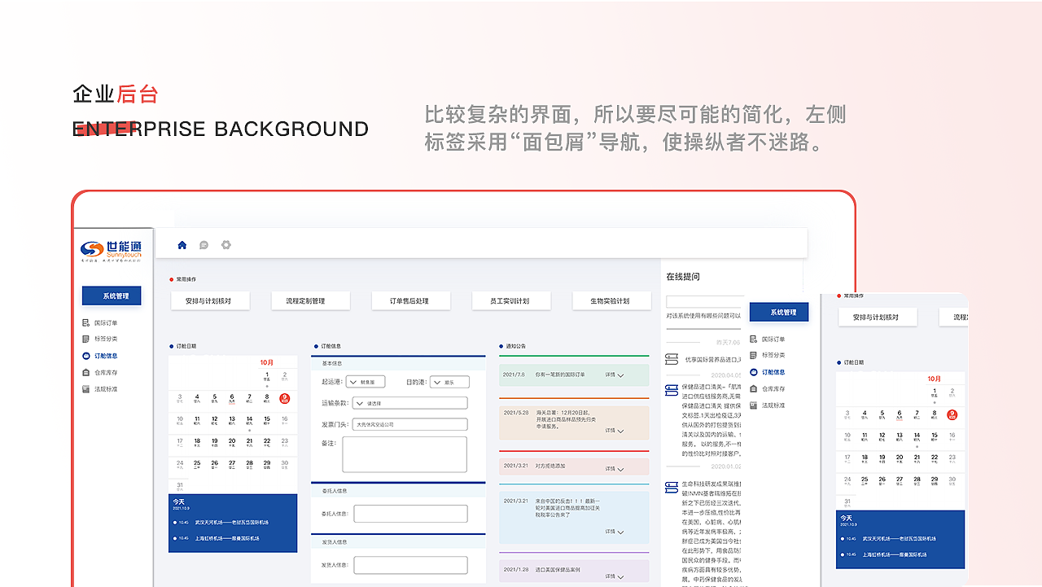Expand 详情 for the 2021/5.28 customs notice
This screenshot has width=1042, height=587.
(615, 431)
